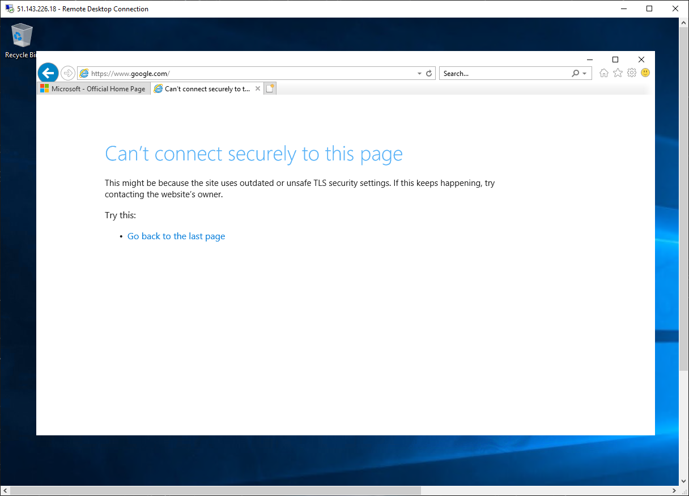Open the Tools gear menu
The height and width of the screenshot is (496, 689).
[632, 73]
